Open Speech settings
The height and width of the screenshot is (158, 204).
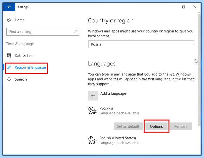point(20,79)
